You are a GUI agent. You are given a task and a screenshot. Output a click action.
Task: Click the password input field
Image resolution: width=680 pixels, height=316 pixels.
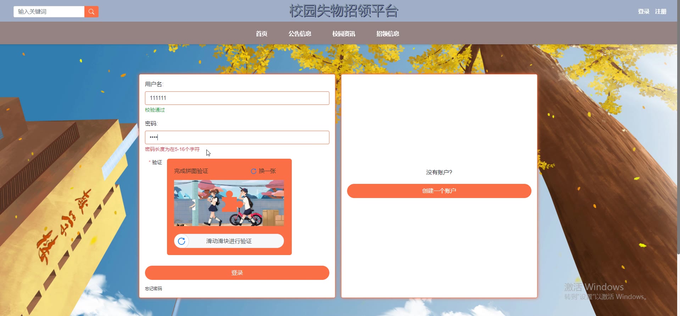(x=237, y=137)
